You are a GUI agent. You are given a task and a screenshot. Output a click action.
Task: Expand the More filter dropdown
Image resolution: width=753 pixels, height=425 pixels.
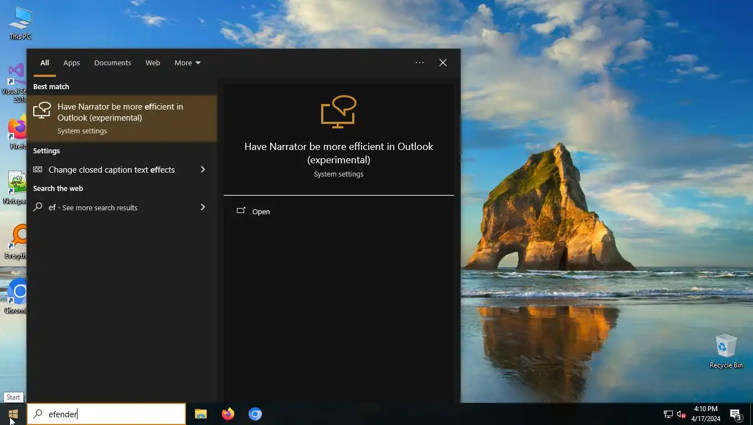(188, 63)
